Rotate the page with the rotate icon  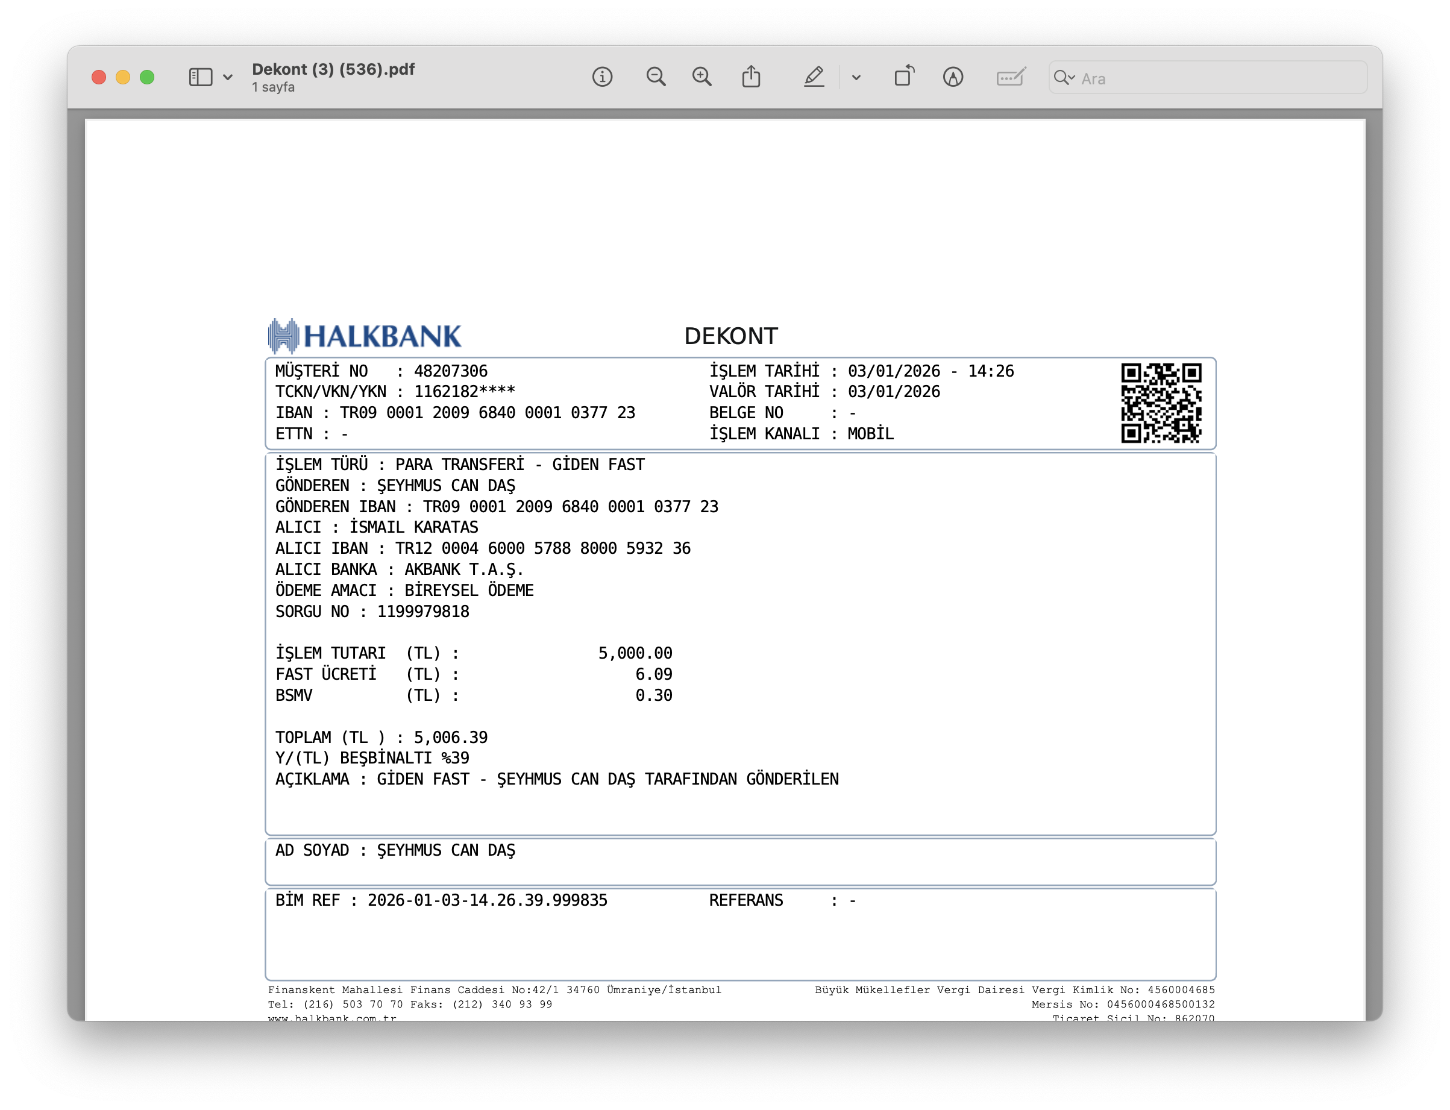tap(905, 76)
